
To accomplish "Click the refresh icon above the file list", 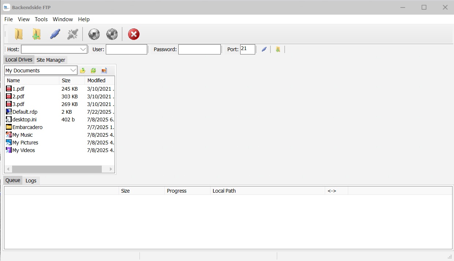I will [x=93, y=70].
